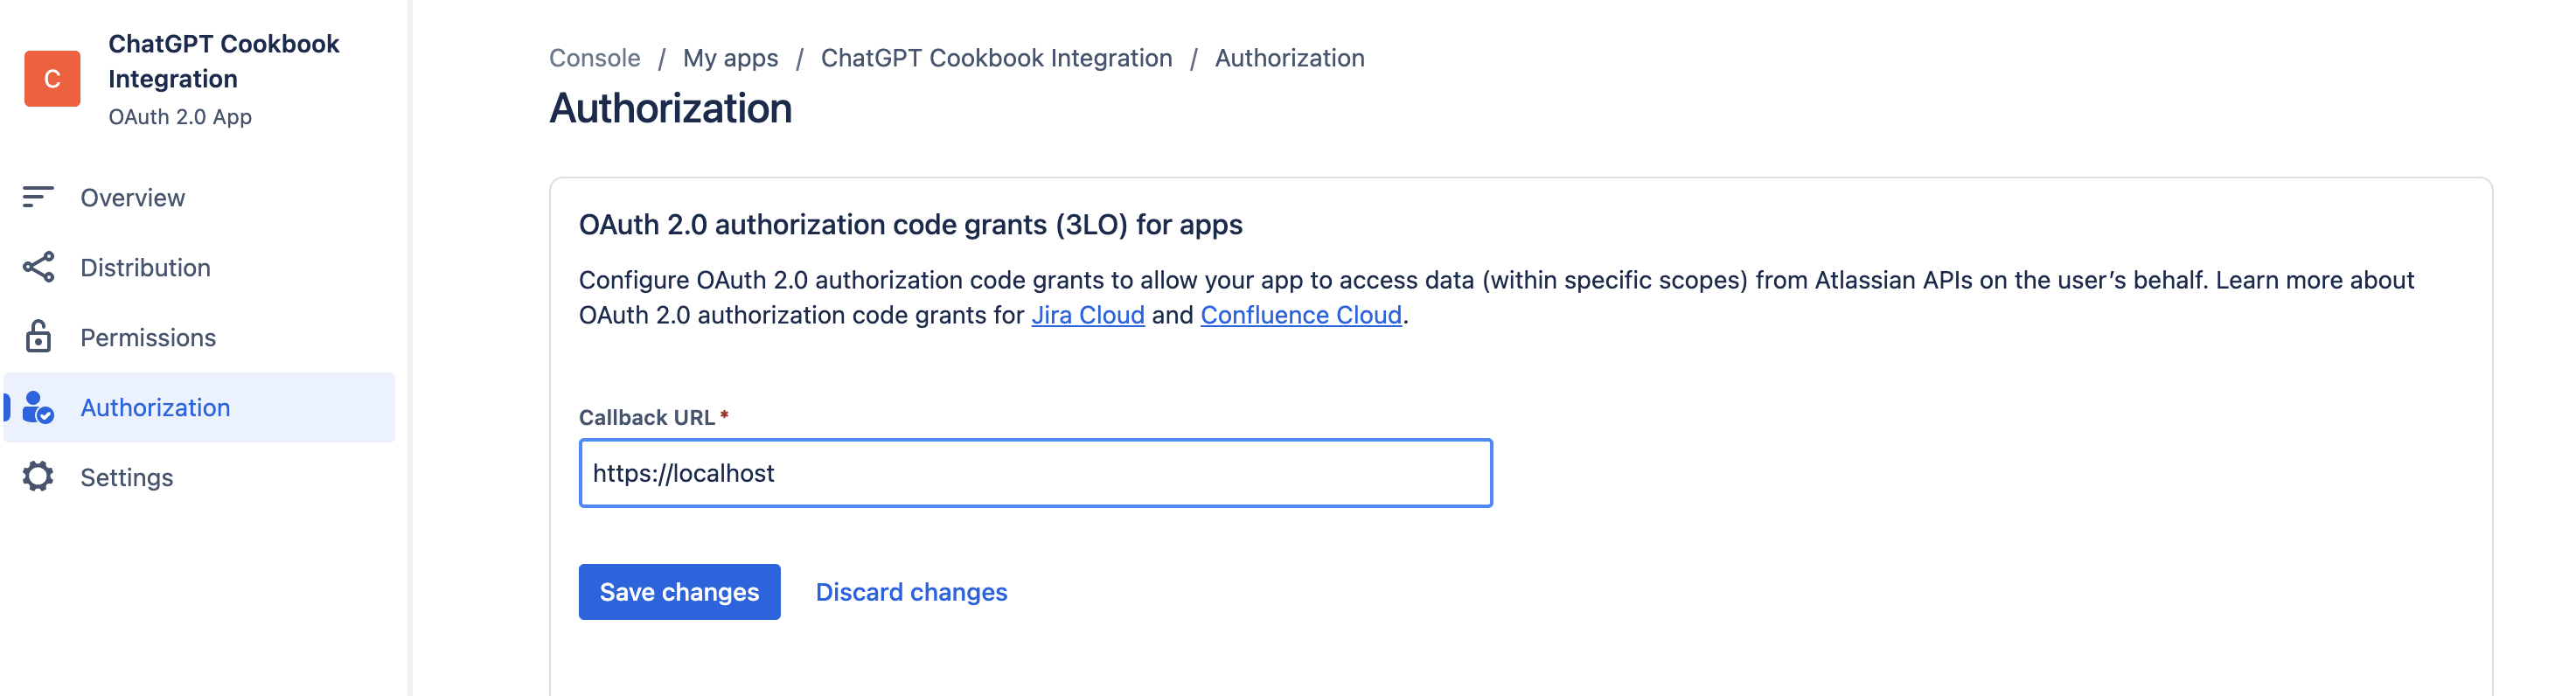The image size is (2576, 696).
Task: Open the Confluence Cloud documentation link
Action: coord(1301,314)
